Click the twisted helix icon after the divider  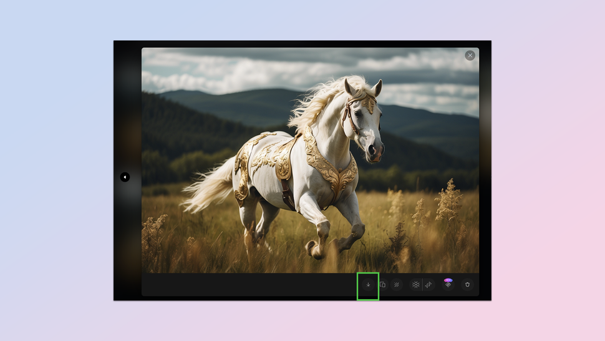click(428, 285)
